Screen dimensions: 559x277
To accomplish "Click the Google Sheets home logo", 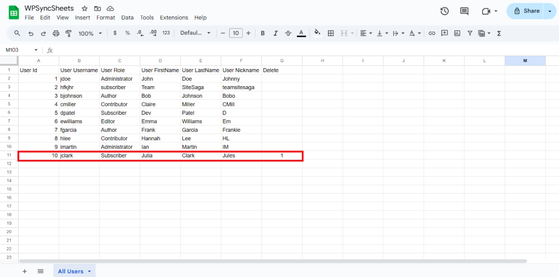I will tap(14, 13).
